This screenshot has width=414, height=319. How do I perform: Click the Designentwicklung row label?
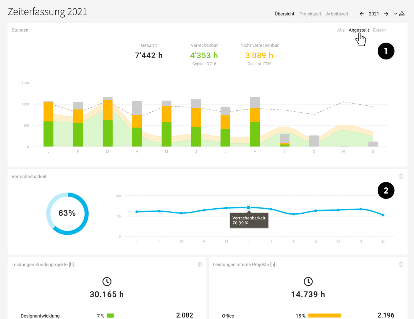point(40,316)
